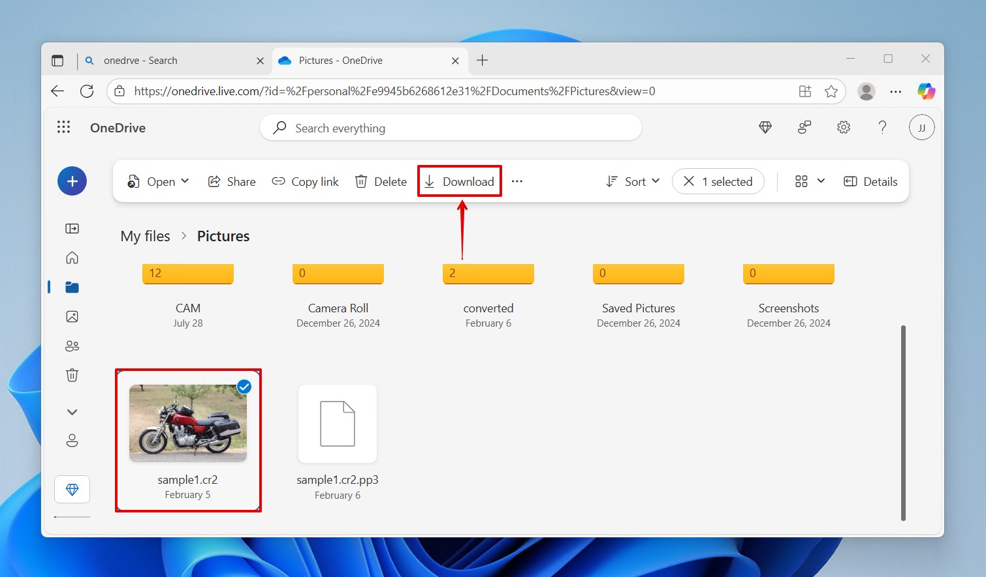Open the Recycle bin from the sidebar
This screenshot has height=577, width=986.
pos(72,375)
